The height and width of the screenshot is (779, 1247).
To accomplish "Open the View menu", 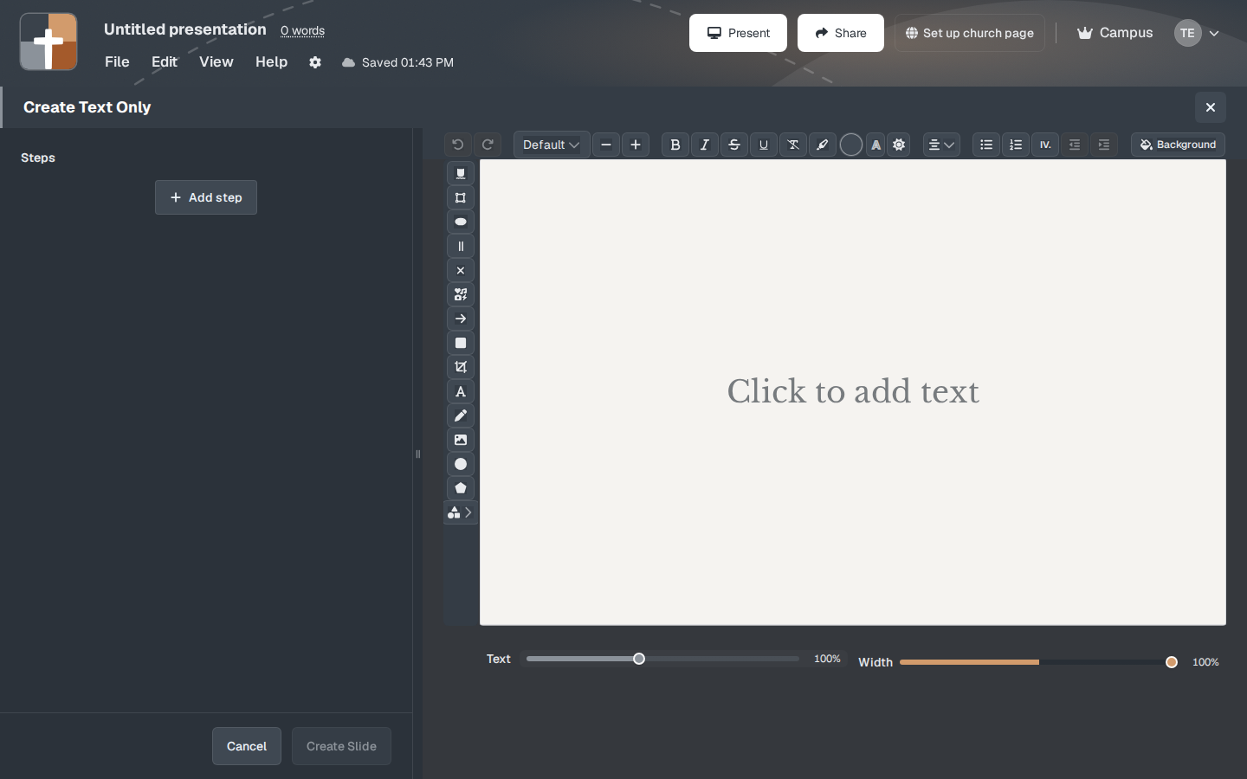I will click(216, 61).
